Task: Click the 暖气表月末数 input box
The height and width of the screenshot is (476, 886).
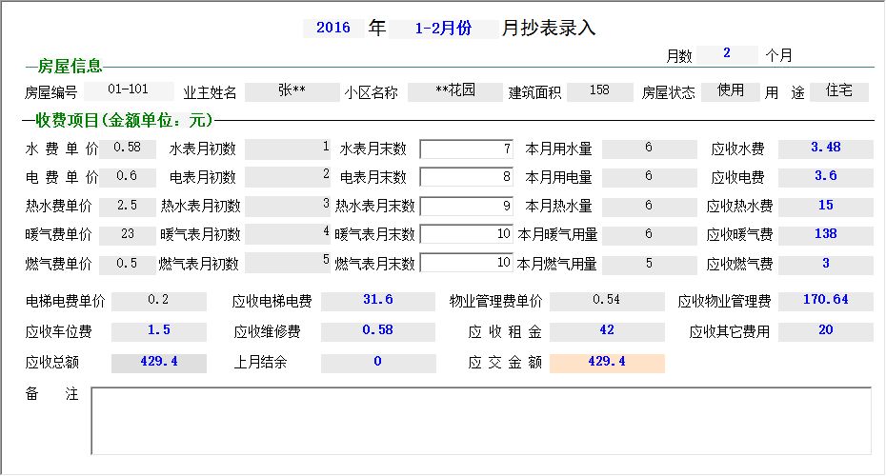Action: [468, 235]
